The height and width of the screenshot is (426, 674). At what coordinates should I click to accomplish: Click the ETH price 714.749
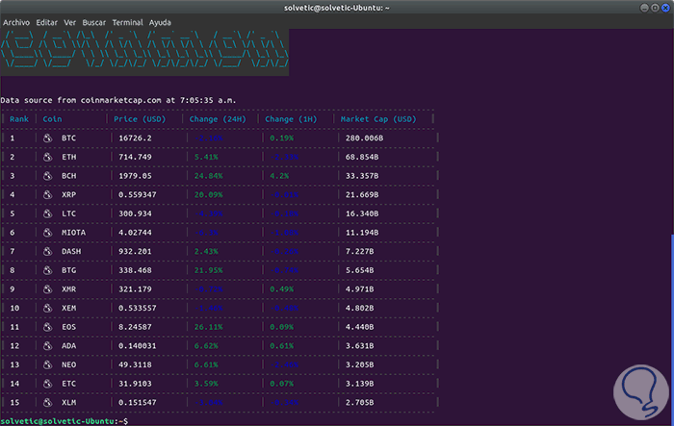135,157
